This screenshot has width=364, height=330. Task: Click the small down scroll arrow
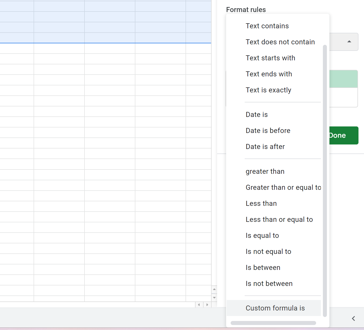(214, 297)
